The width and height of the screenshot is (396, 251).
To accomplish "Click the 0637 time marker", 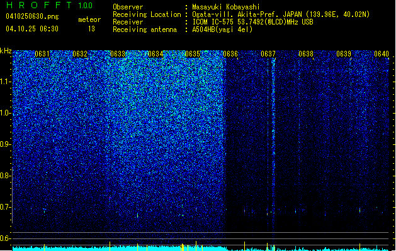I will [268, 54].
